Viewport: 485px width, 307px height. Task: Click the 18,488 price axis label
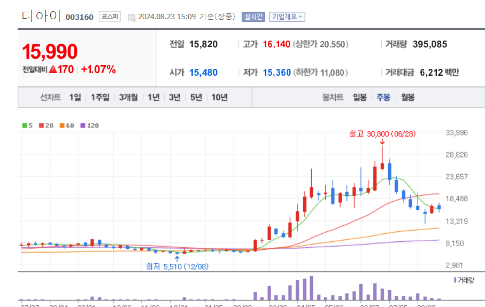(457, 199)
